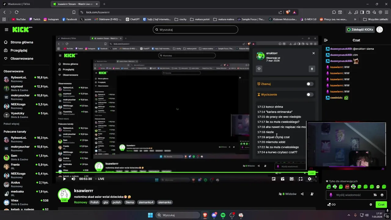Click the heart follow icon in user card
This screenshot has height=220, width=391.
pyautogui.click(x=259, y=69)
